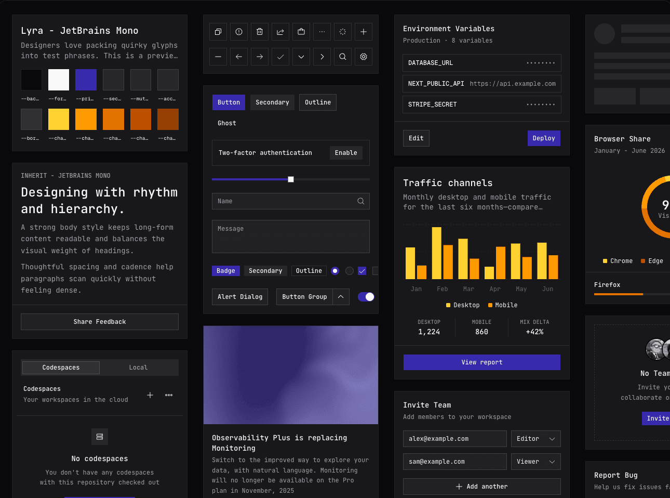Click the search icon inside the Name field

tap(361, 201)
